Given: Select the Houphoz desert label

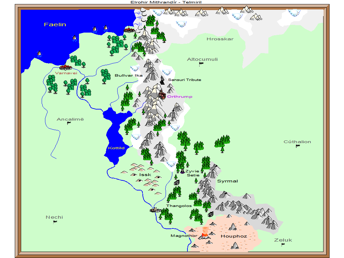Looking at the screenshot, I should pyautogui.click(x=234, y=236).
